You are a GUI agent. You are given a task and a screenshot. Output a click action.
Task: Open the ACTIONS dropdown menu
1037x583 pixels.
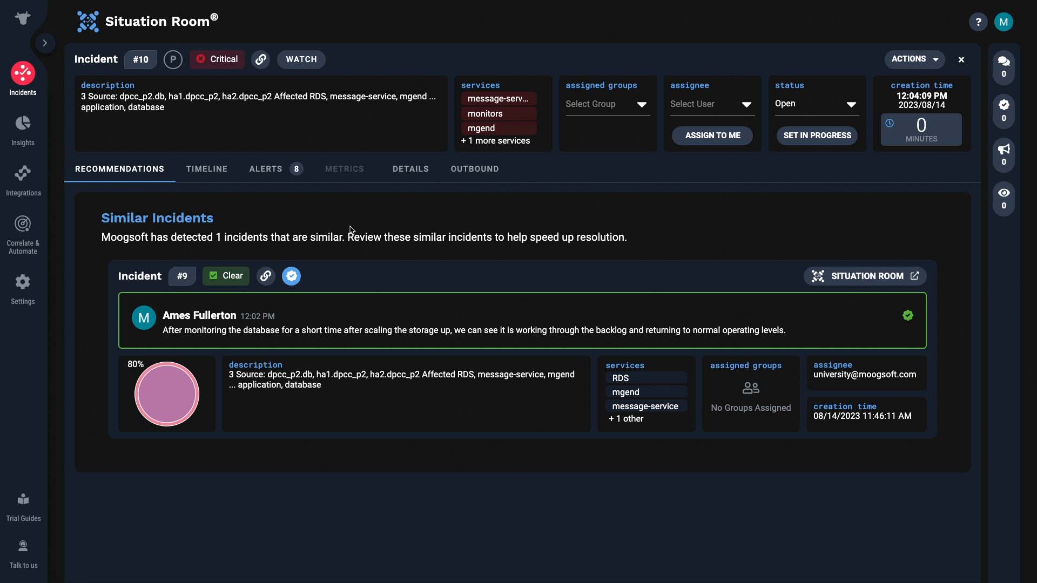pos(915,59)
